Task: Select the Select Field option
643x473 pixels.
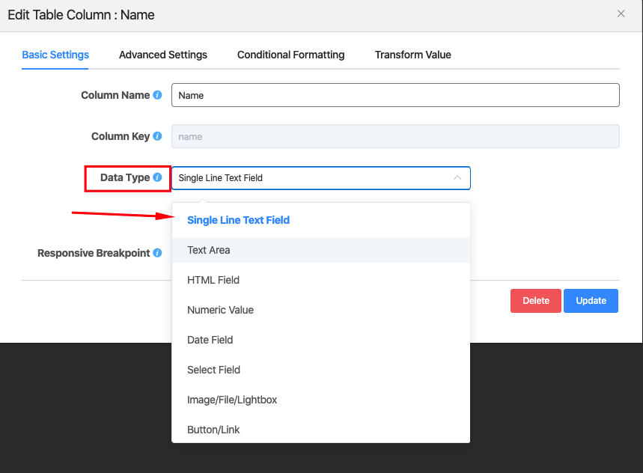Action: [213, 370]
